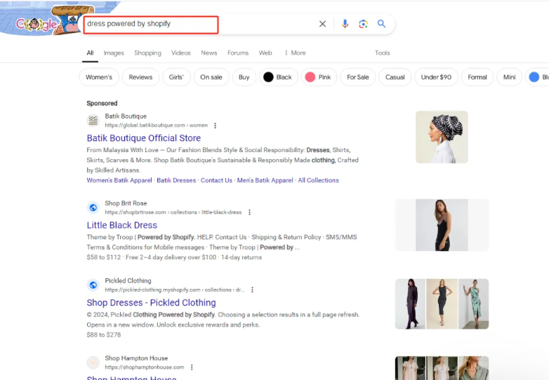Image resolution: width=549 pixels, height=380 pixels.
Task: Click the shopbritrose.com collections URL text
Action: [173, 212]
